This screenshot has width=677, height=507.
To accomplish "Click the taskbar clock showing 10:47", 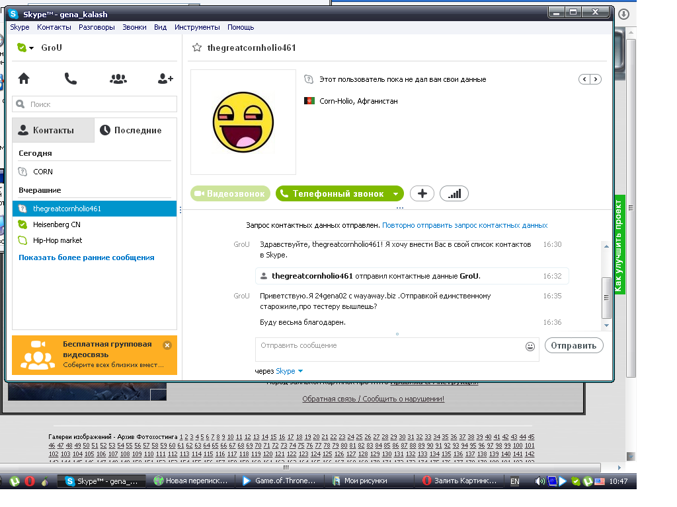I will pyautogui.click(x=618, y=481).
